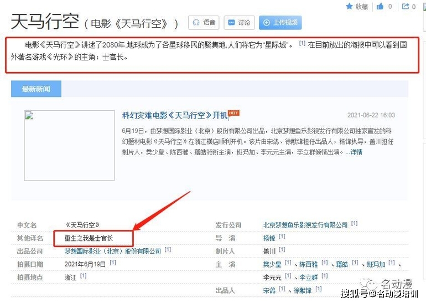The width and height of the screenshot is (426, 303).
Task: Open the news thumbnail image
Action: click(69, 145)
